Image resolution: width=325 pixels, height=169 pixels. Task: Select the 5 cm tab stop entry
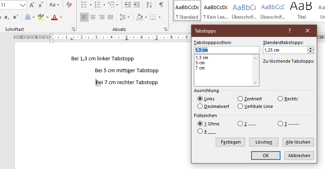coord(223,63)
